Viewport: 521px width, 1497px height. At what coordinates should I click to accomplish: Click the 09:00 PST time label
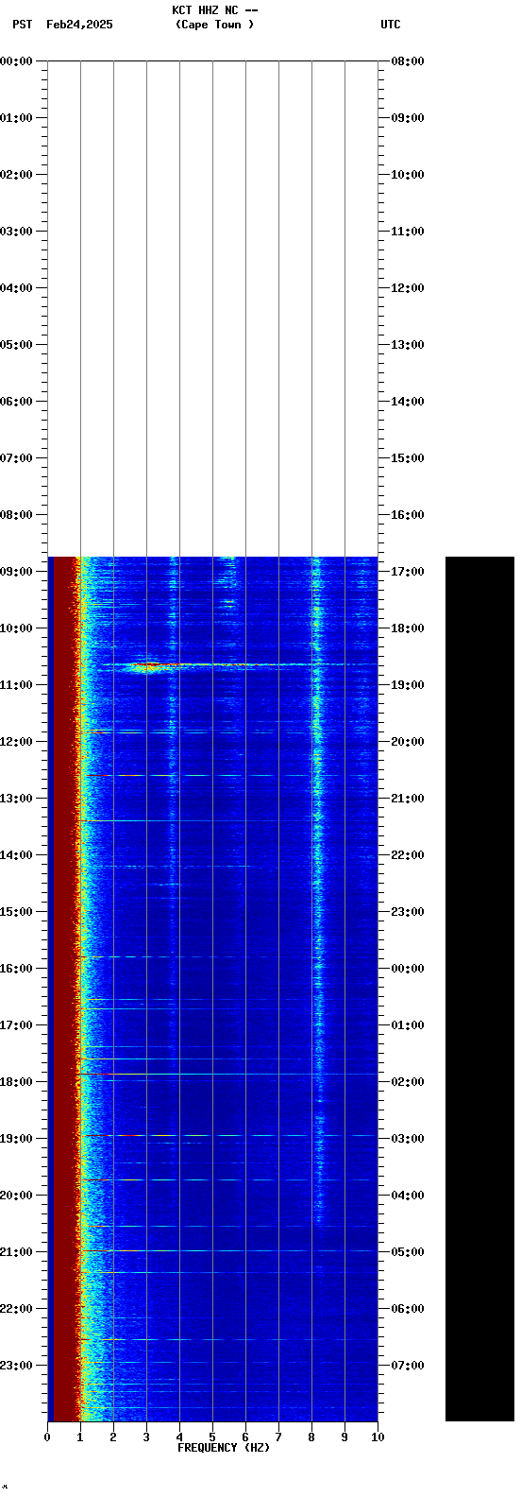point(17,572)
